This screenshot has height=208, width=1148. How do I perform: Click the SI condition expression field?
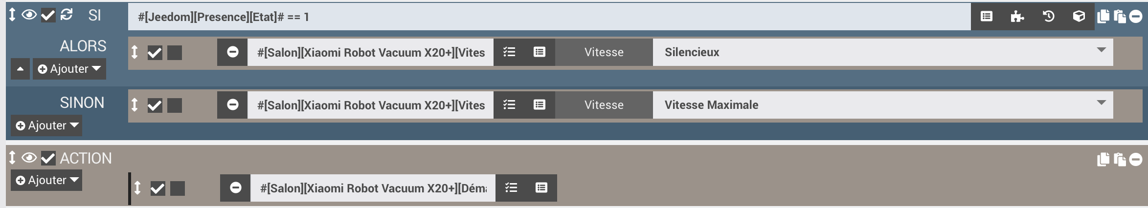[549, 17]
